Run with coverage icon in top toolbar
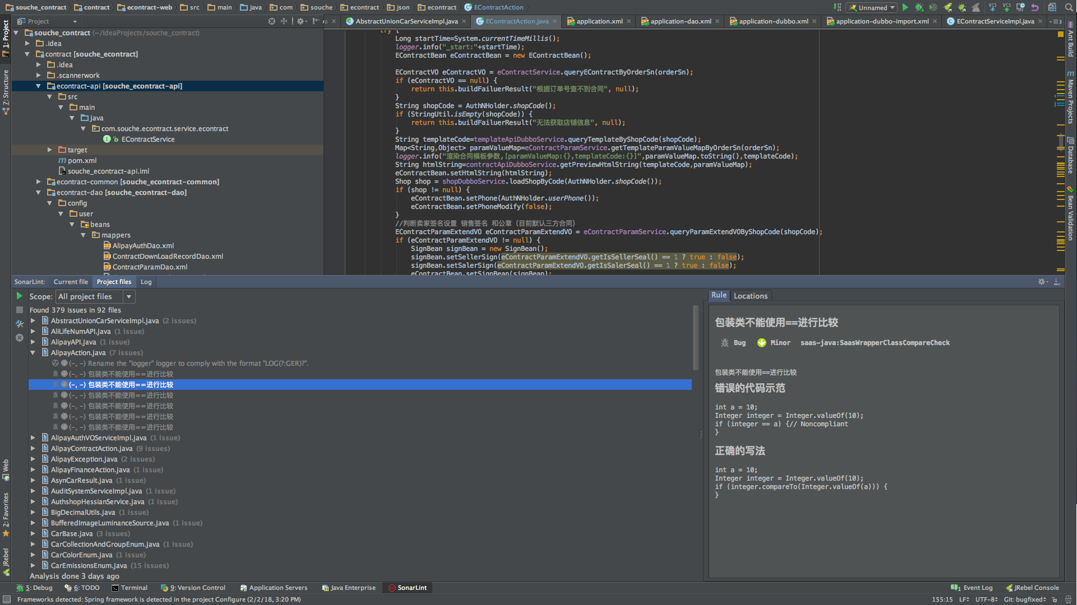This screenshot has height=605, width=1077. coord(933,7)
